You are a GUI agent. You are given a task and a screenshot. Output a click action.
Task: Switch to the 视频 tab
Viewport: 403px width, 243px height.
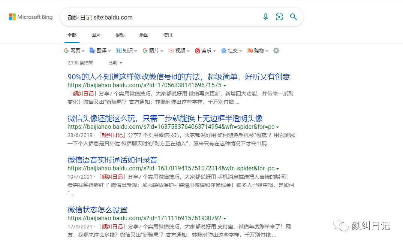(120, 35)
